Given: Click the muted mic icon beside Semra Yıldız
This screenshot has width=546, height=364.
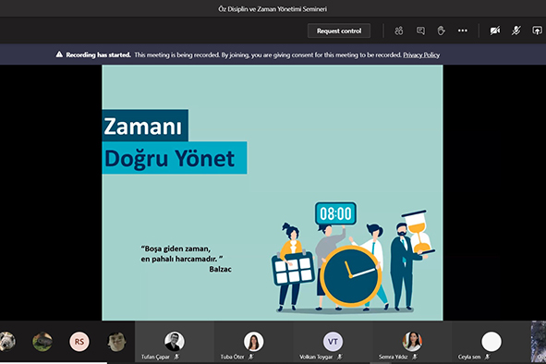Looking at the screenshot, I should point(415,357).
